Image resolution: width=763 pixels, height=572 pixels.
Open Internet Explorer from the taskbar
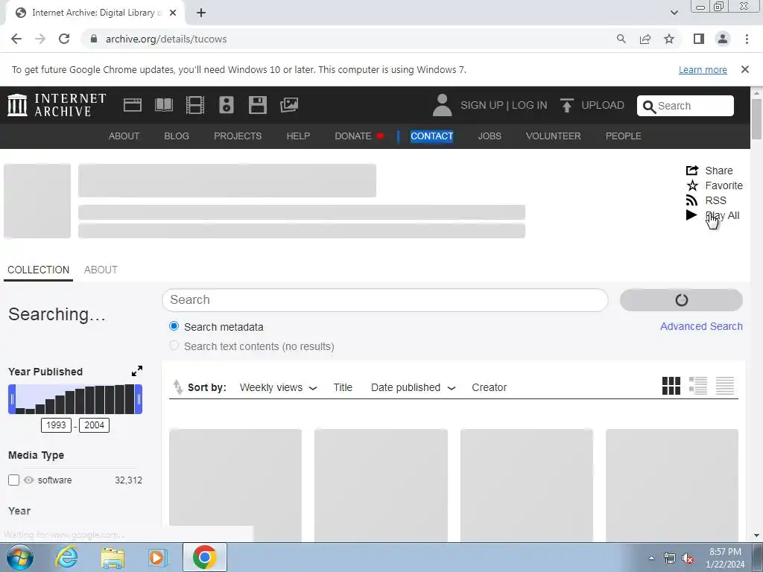66,557
